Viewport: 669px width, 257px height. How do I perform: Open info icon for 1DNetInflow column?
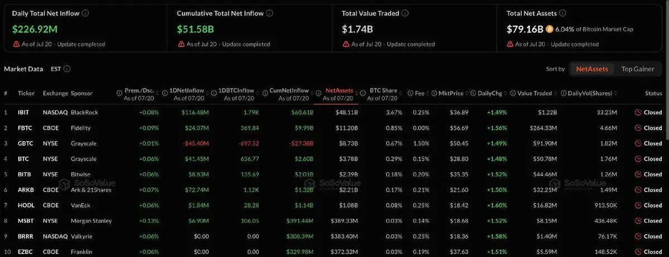click(166, 93)
